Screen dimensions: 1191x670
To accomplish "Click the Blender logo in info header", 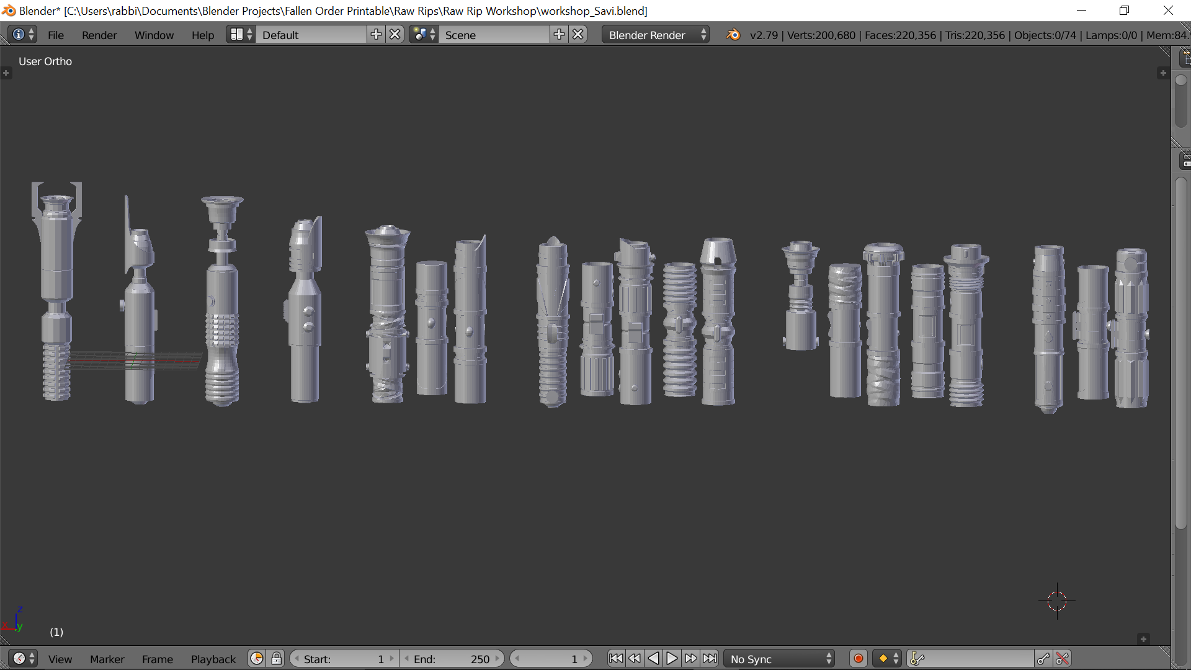I will point(733,35).
